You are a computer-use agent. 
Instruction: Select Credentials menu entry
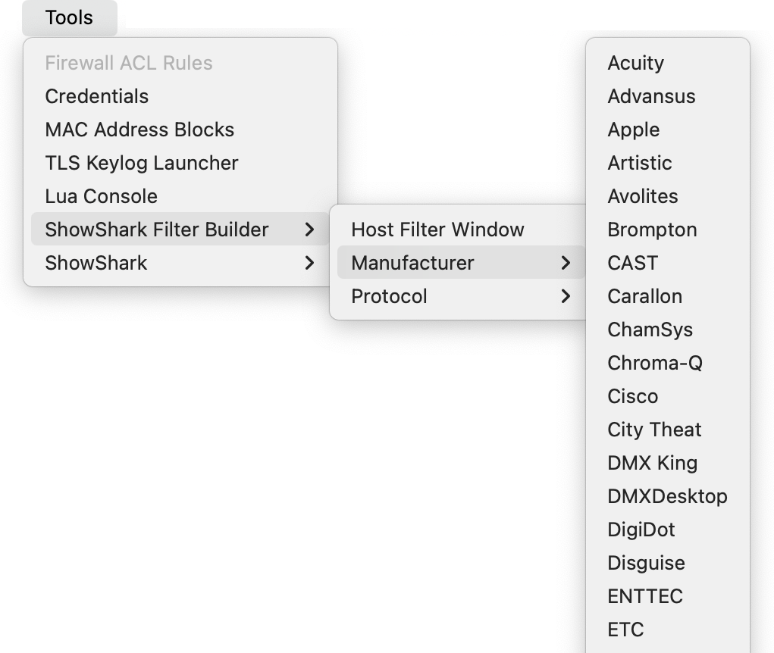[97, 96]
